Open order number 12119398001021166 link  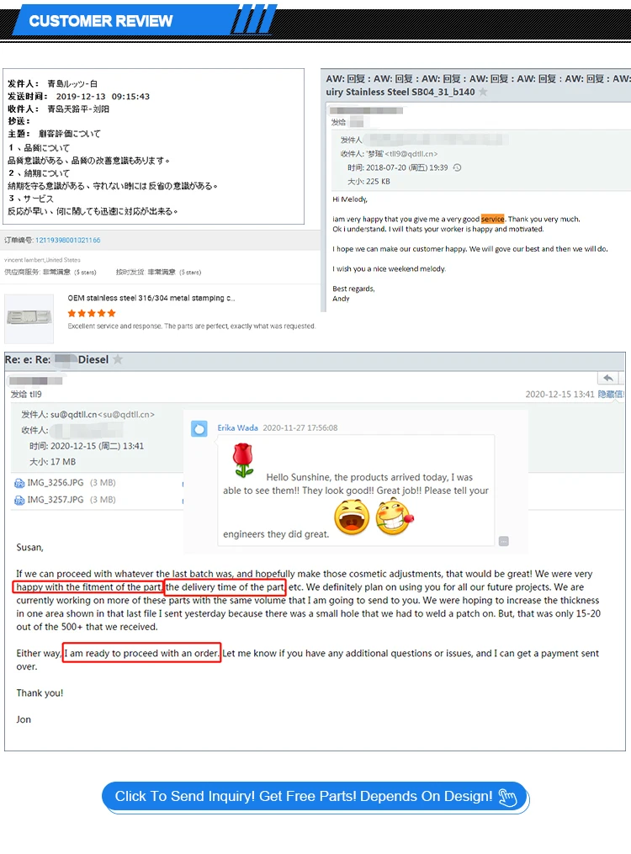click(x=67, y=240)
